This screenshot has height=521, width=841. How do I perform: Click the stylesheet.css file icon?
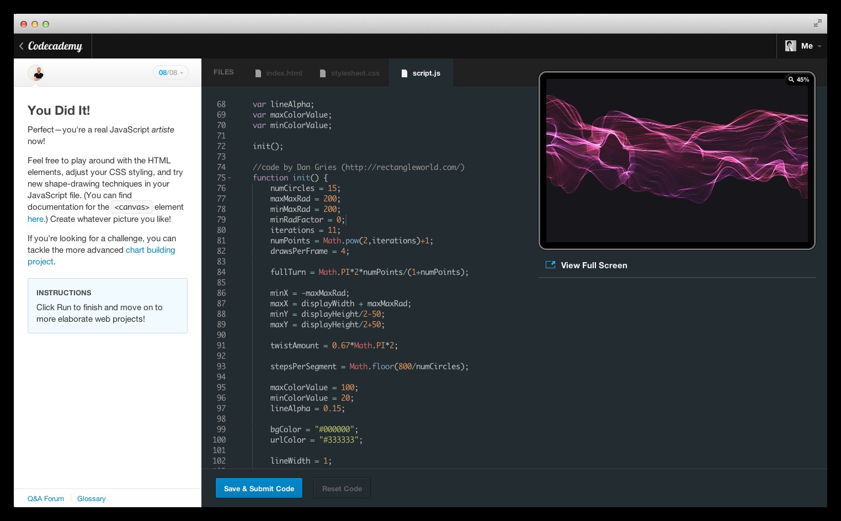pos(323,73)
